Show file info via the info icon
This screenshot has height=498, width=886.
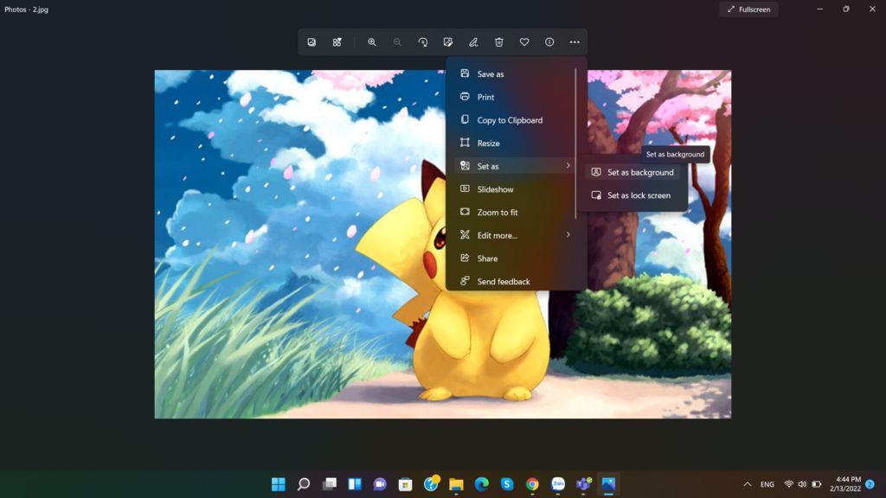coord(549,42)
